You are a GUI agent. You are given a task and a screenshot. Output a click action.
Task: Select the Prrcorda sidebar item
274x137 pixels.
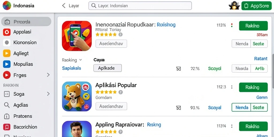coord(26,22)
